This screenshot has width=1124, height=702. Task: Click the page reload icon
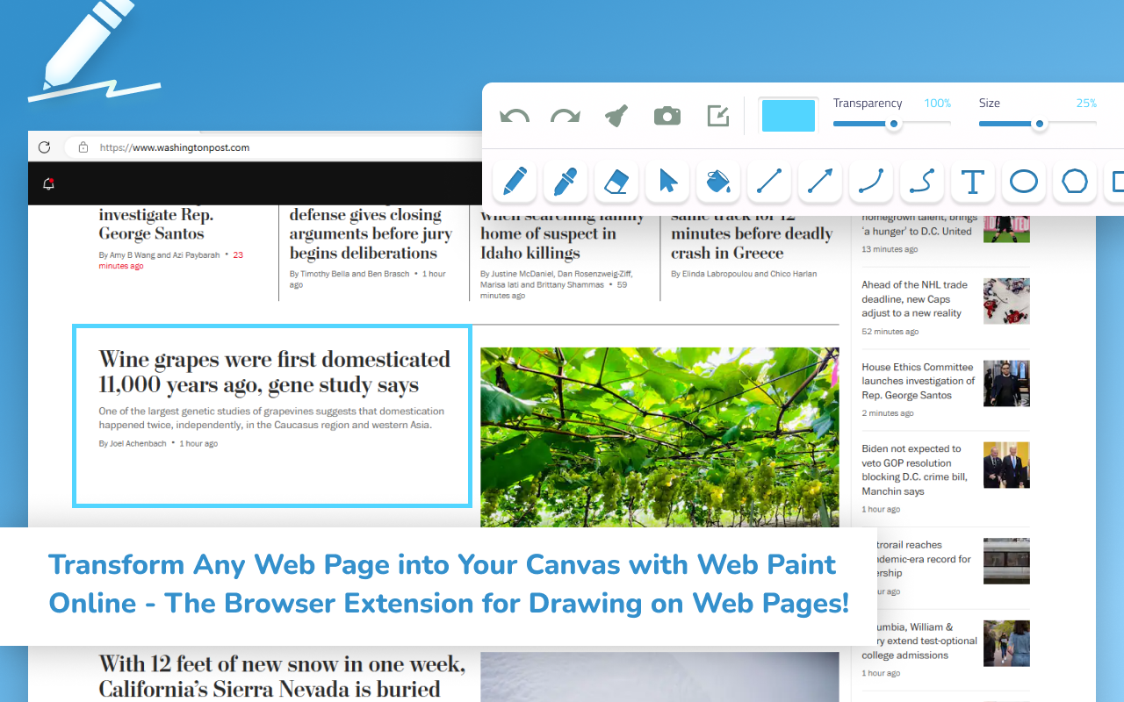click(x=44, y=147)
